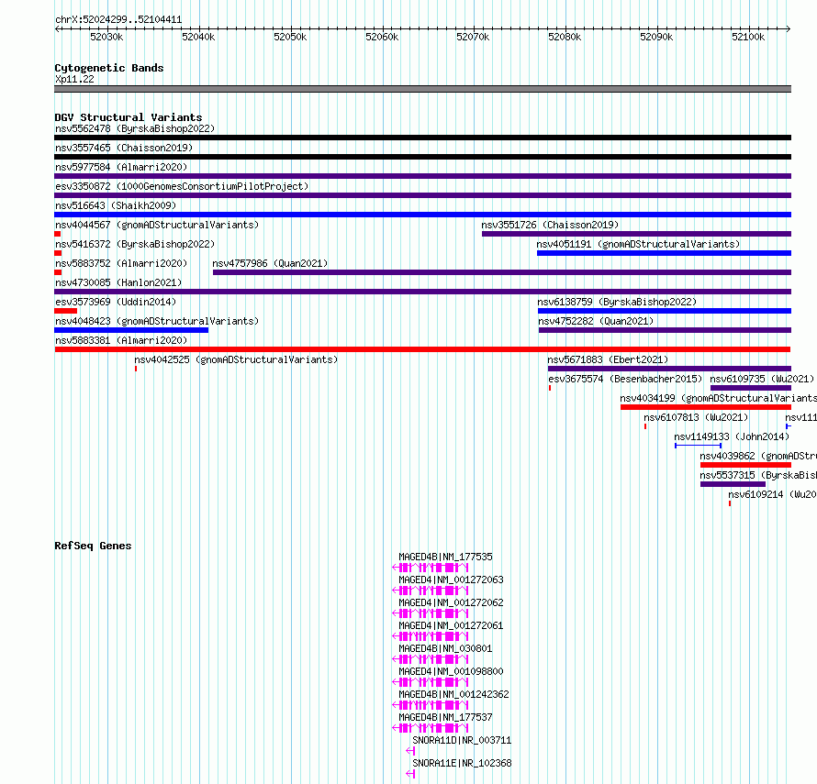Click the long red bar under nsv5883381

click(422, 349)
